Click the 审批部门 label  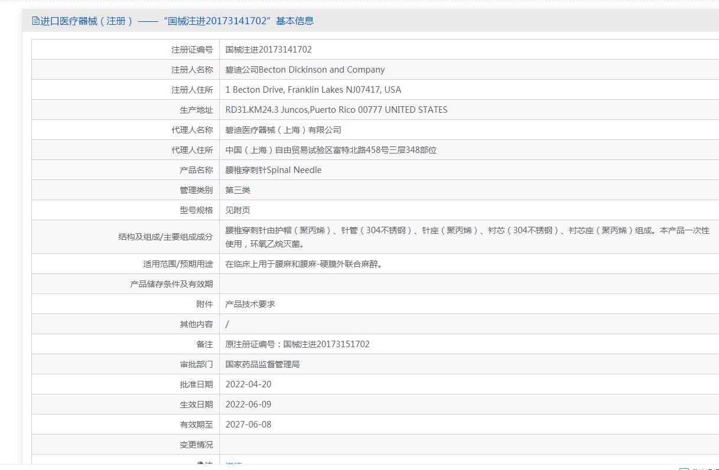coord(196,364)
